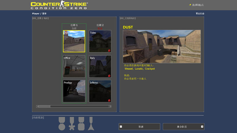Click the 选择地点 label at top right
Screen dimensions: 237x133
(198, 5)
